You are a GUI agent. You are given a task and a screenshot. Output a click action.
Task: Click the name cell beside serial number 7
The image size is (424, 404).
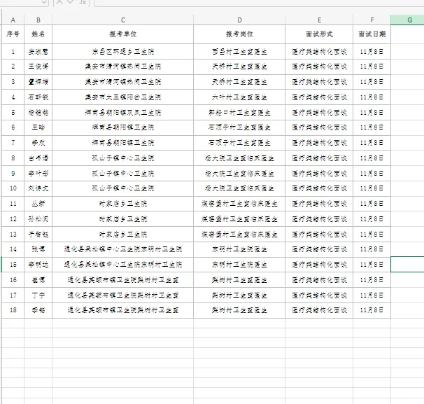point(38,143)
